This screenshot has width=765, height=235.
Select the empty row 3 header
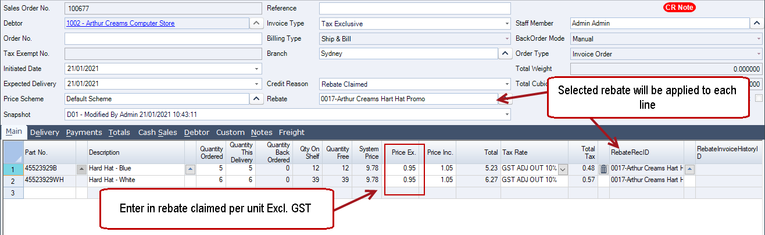point(12,192)
